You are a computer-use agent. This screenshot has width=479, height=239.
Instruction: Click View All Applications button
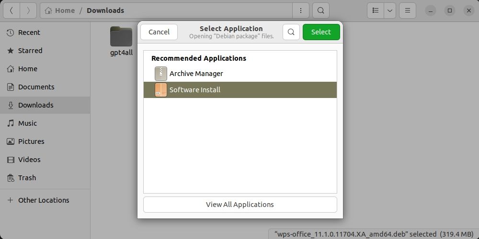[240, 205]
